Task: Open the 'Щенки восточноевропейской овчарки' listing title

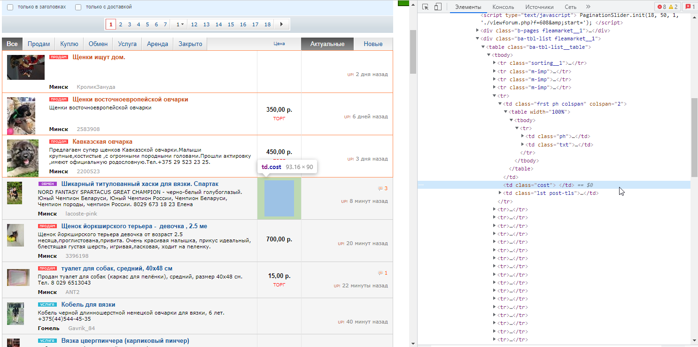Action: pos(130,100)
